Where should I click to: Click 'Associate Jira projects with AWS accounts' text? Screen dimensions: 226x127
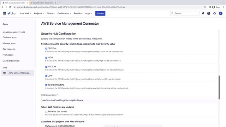[63, 122]
